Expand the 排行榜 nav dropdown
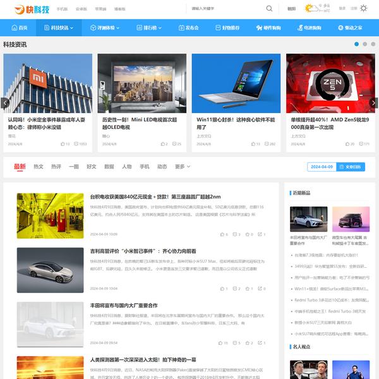This screenshot has width=379, height=379. tap(149, 28)
